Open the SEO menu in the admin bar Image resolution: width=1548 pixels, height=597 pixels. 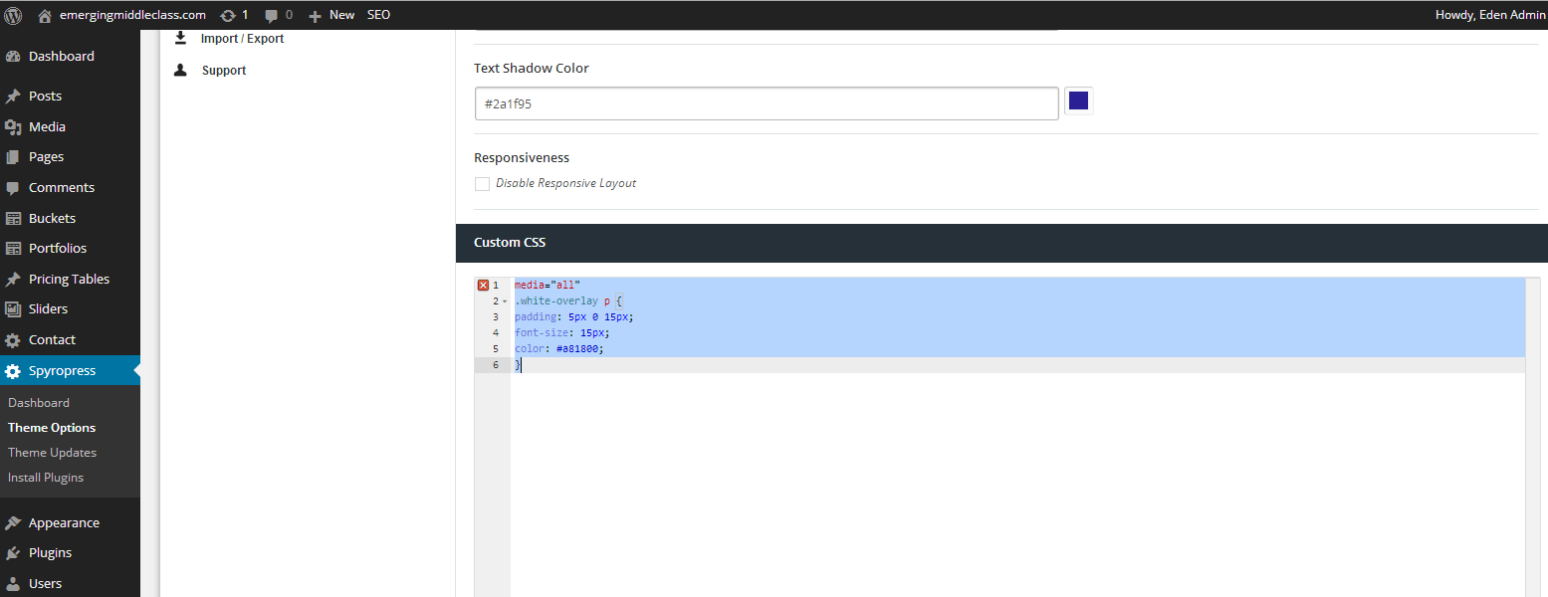pyautogui.click(x=378, y=14)
